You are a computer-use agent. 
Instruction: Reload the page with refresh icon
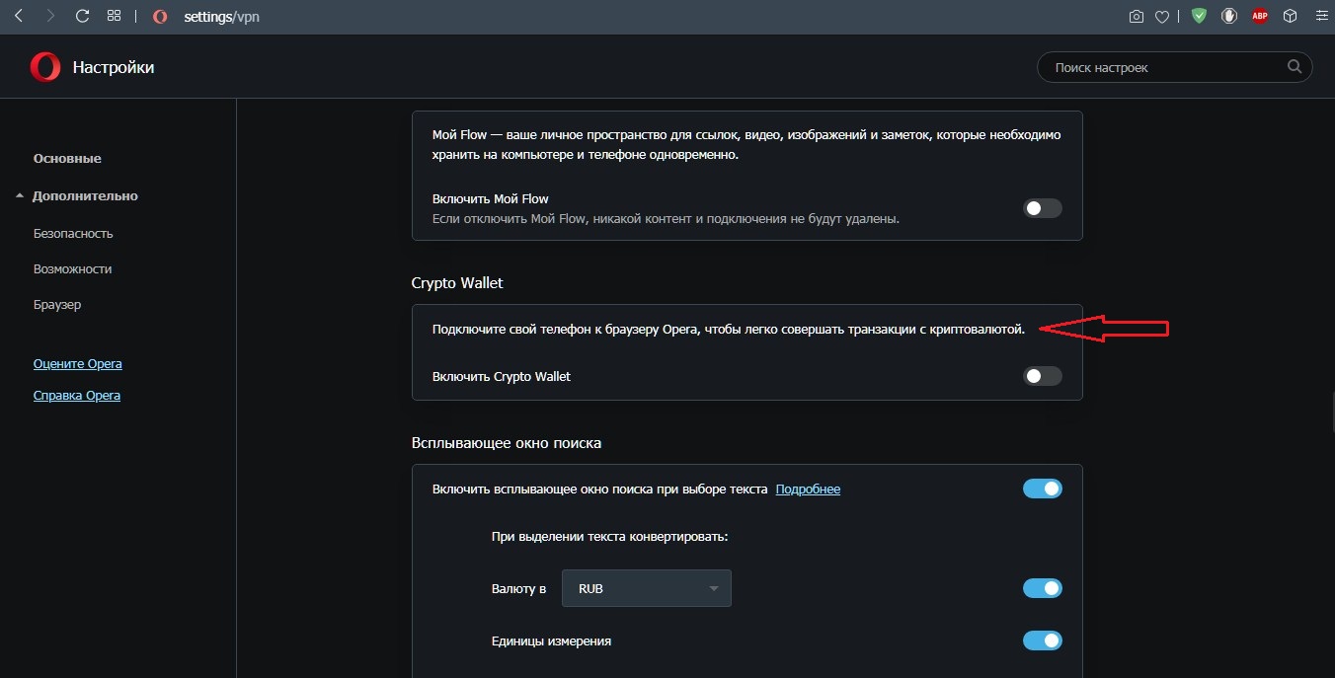(x=82, y=16)
